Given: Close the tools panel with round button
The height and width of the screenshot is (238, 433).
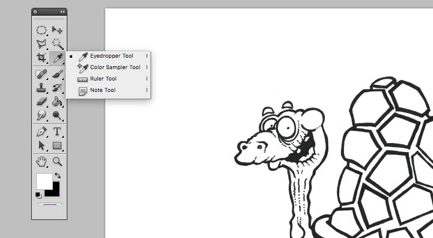Looking at the screenshot, I should [x=35, y=11].
